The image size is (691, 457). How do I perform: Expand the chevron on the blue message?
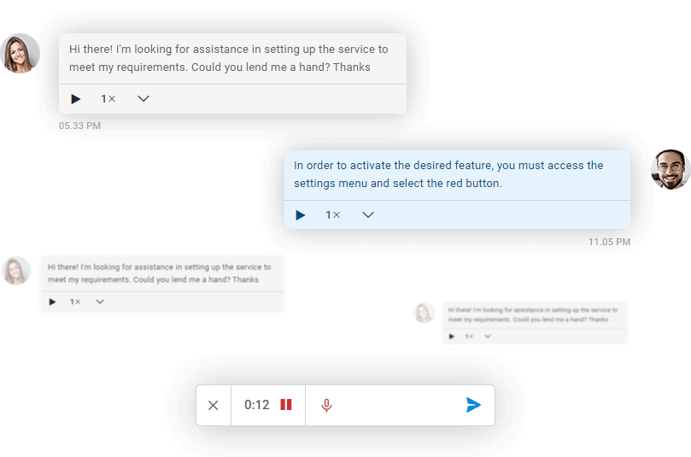pos(368,215)
